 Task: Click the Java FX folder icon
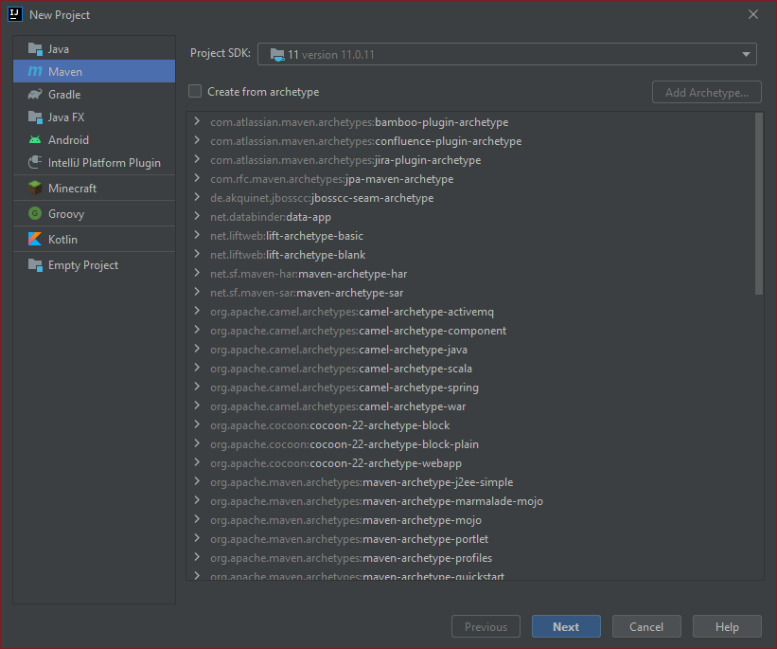pos(35,117)
